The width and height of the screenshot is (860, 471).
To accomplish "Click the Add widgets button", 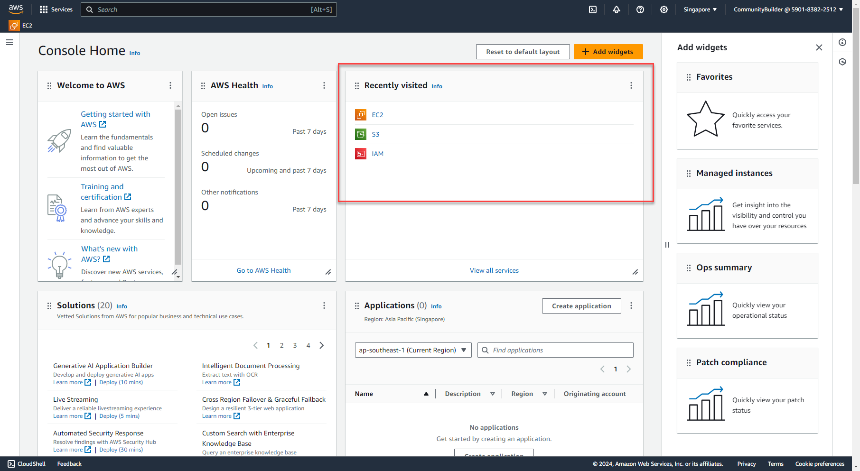I will pos(608,51).
